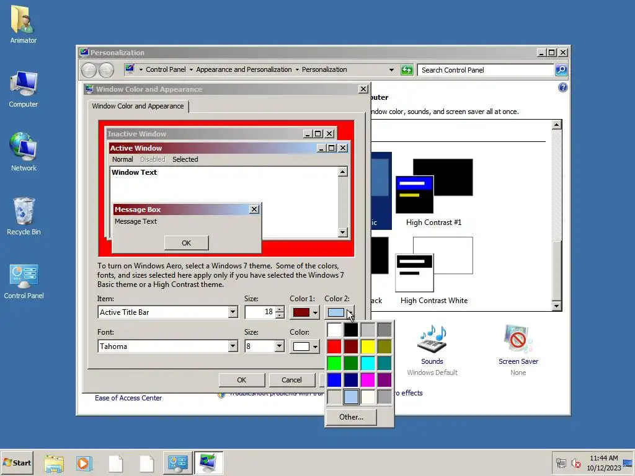The height and width of the screenshot is (476, 635).
Task: Click Cancel in Window Color and Appearance dialog
Action: 291,380
